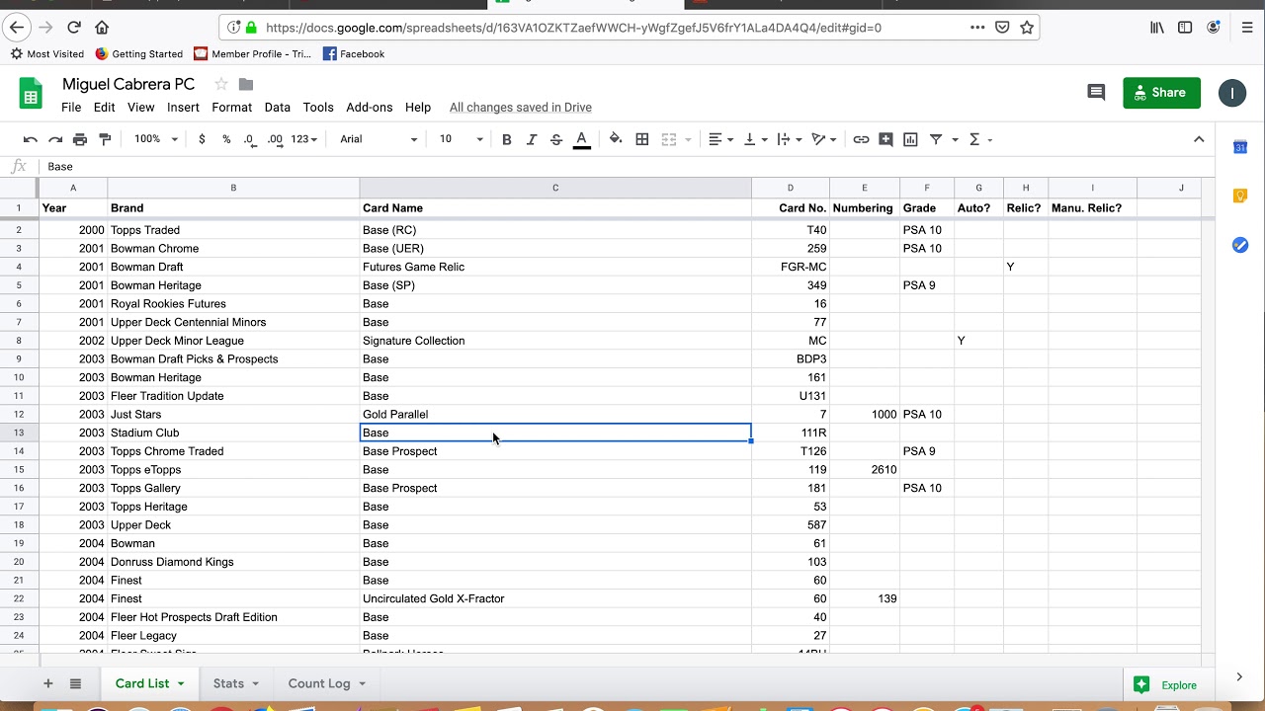
Task: Open the Edit menu
Action: [105, 107]
